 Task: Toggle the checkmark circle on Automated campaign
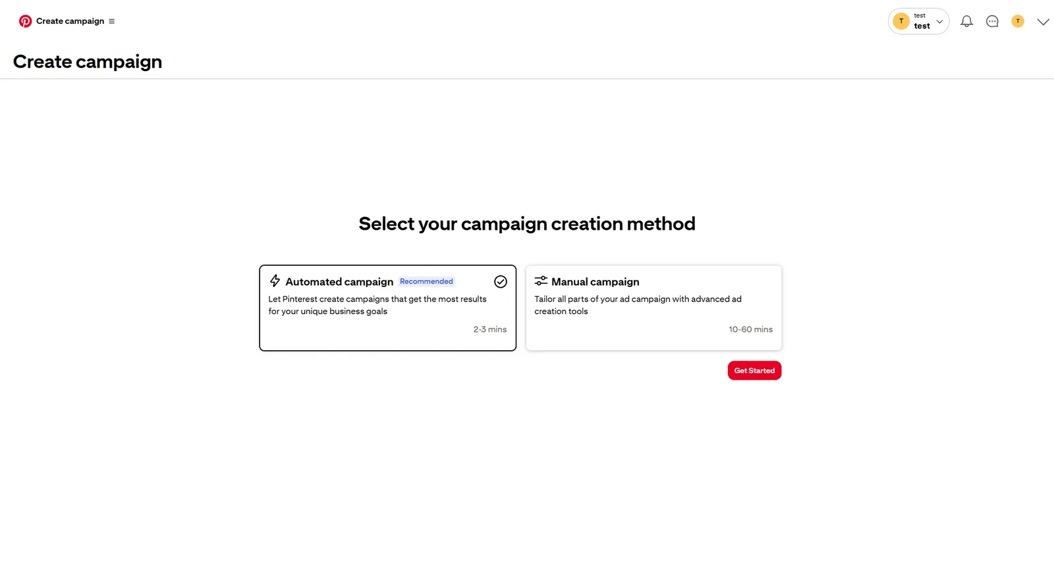tap(501, 282)
